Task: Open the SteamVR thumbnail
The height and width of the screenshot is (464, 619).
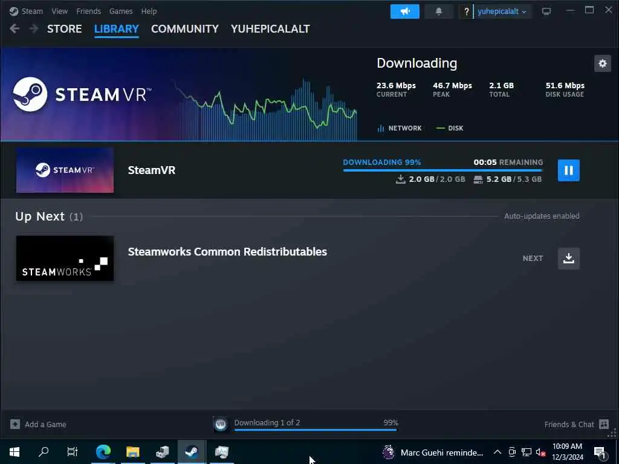Action: (x=65, y=170)
